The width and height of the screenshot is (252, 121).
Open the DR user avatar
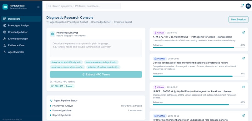pyautogui.click(x=248, y=6)
